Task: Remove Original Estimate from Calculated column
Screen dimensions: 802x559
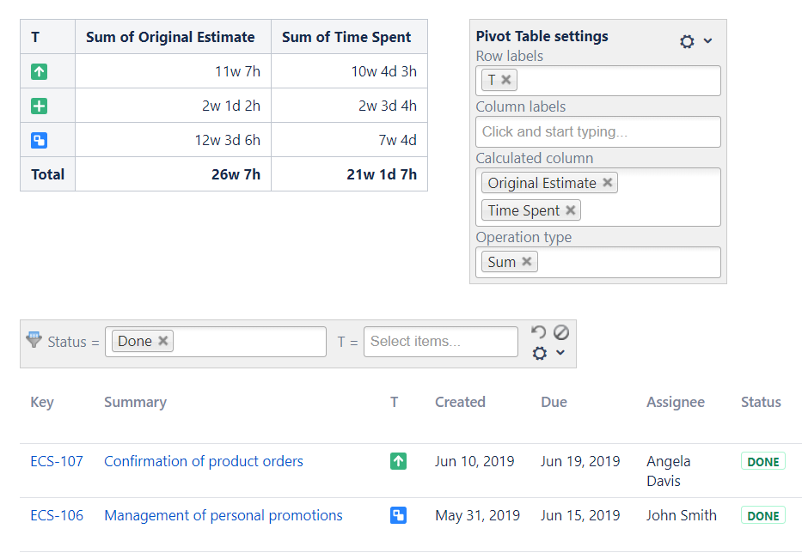Action: [608, 183]
